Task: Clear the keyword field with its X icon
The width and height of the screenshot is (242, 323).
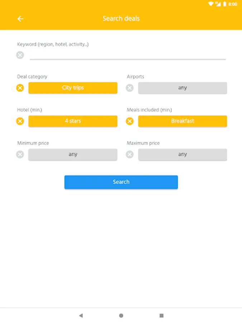Action: pyautogui.click(x=20, y=55)
